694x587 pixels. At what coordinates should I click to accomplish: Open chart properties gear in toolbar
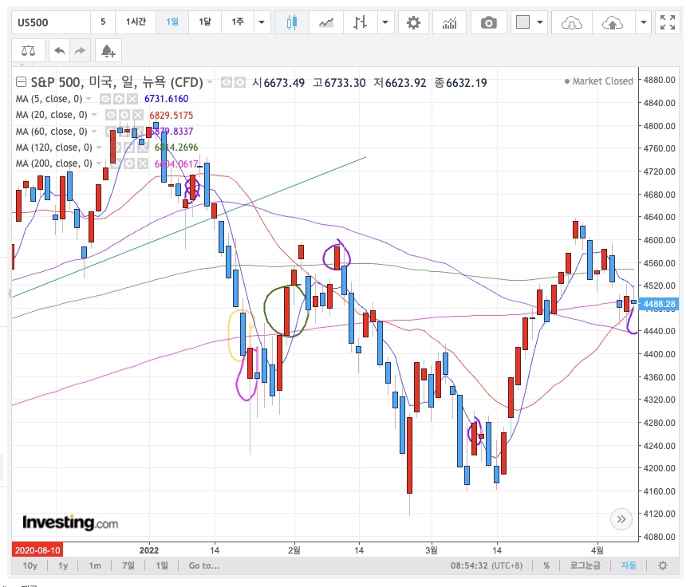coord(413,22)
